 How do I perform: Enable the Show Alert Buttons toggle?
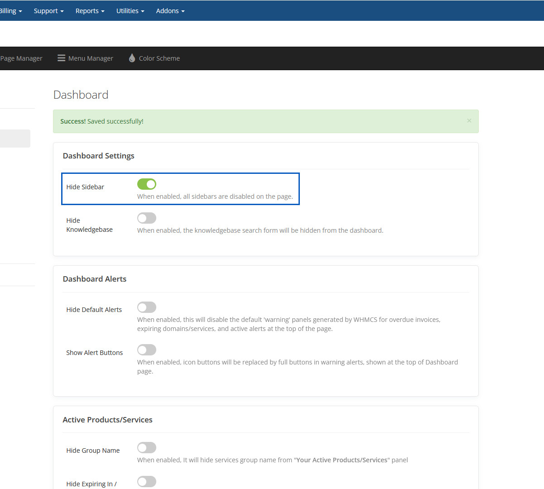(147, 350)
